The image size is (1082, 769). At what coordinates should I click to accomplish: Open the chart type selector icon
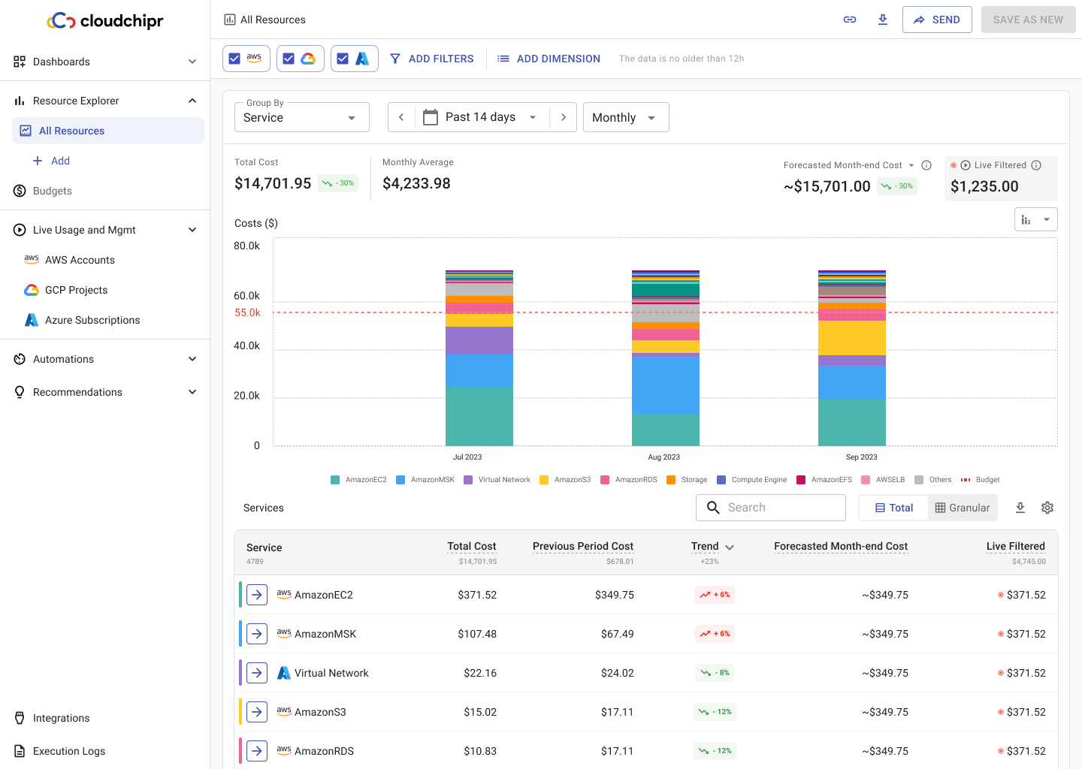tap(1035, 219)
